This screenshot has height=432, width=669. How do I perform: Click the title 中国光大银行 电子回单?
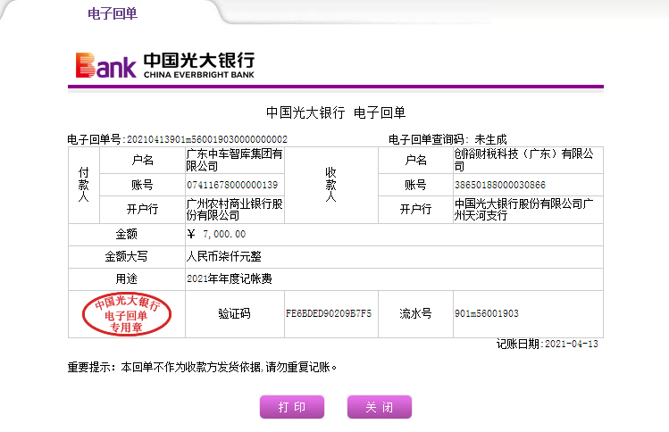336,112
